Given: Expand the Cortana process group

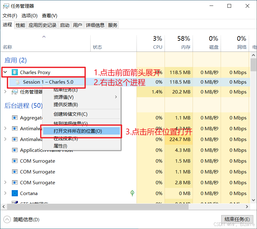Looking at the screenshot, I should coord(5,193).
